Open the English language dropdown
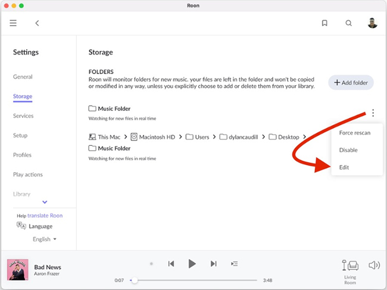Image resolution: width=387 pixels, height=290 pixels. click(x=45, y=239)
